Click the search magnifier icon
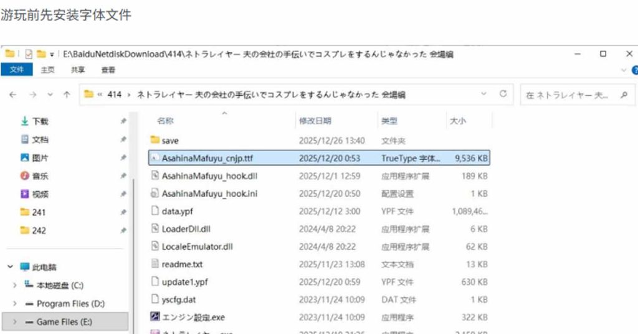The width and height of the screenshot is (638, 334). coord(623,95)
